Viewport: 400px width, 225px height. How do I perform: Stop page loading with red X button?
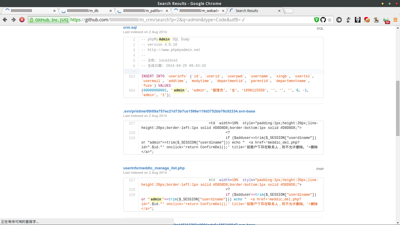pyautogui.click(x=22, y=20)
